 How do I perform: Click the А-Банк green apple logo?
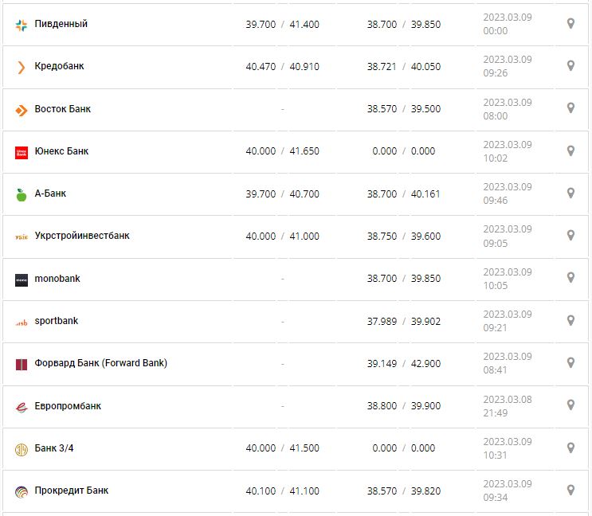[22, 194]
